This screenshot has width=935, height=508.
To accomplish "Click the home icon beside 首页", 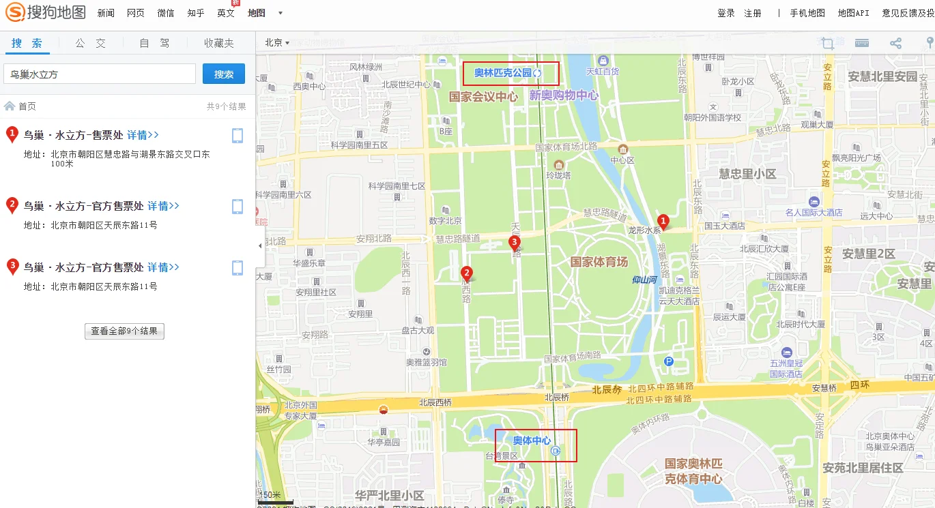I will (x=8, y=106).
